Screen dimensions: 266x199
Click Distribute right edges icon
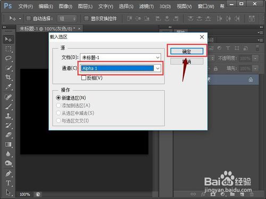coord(237,19)
